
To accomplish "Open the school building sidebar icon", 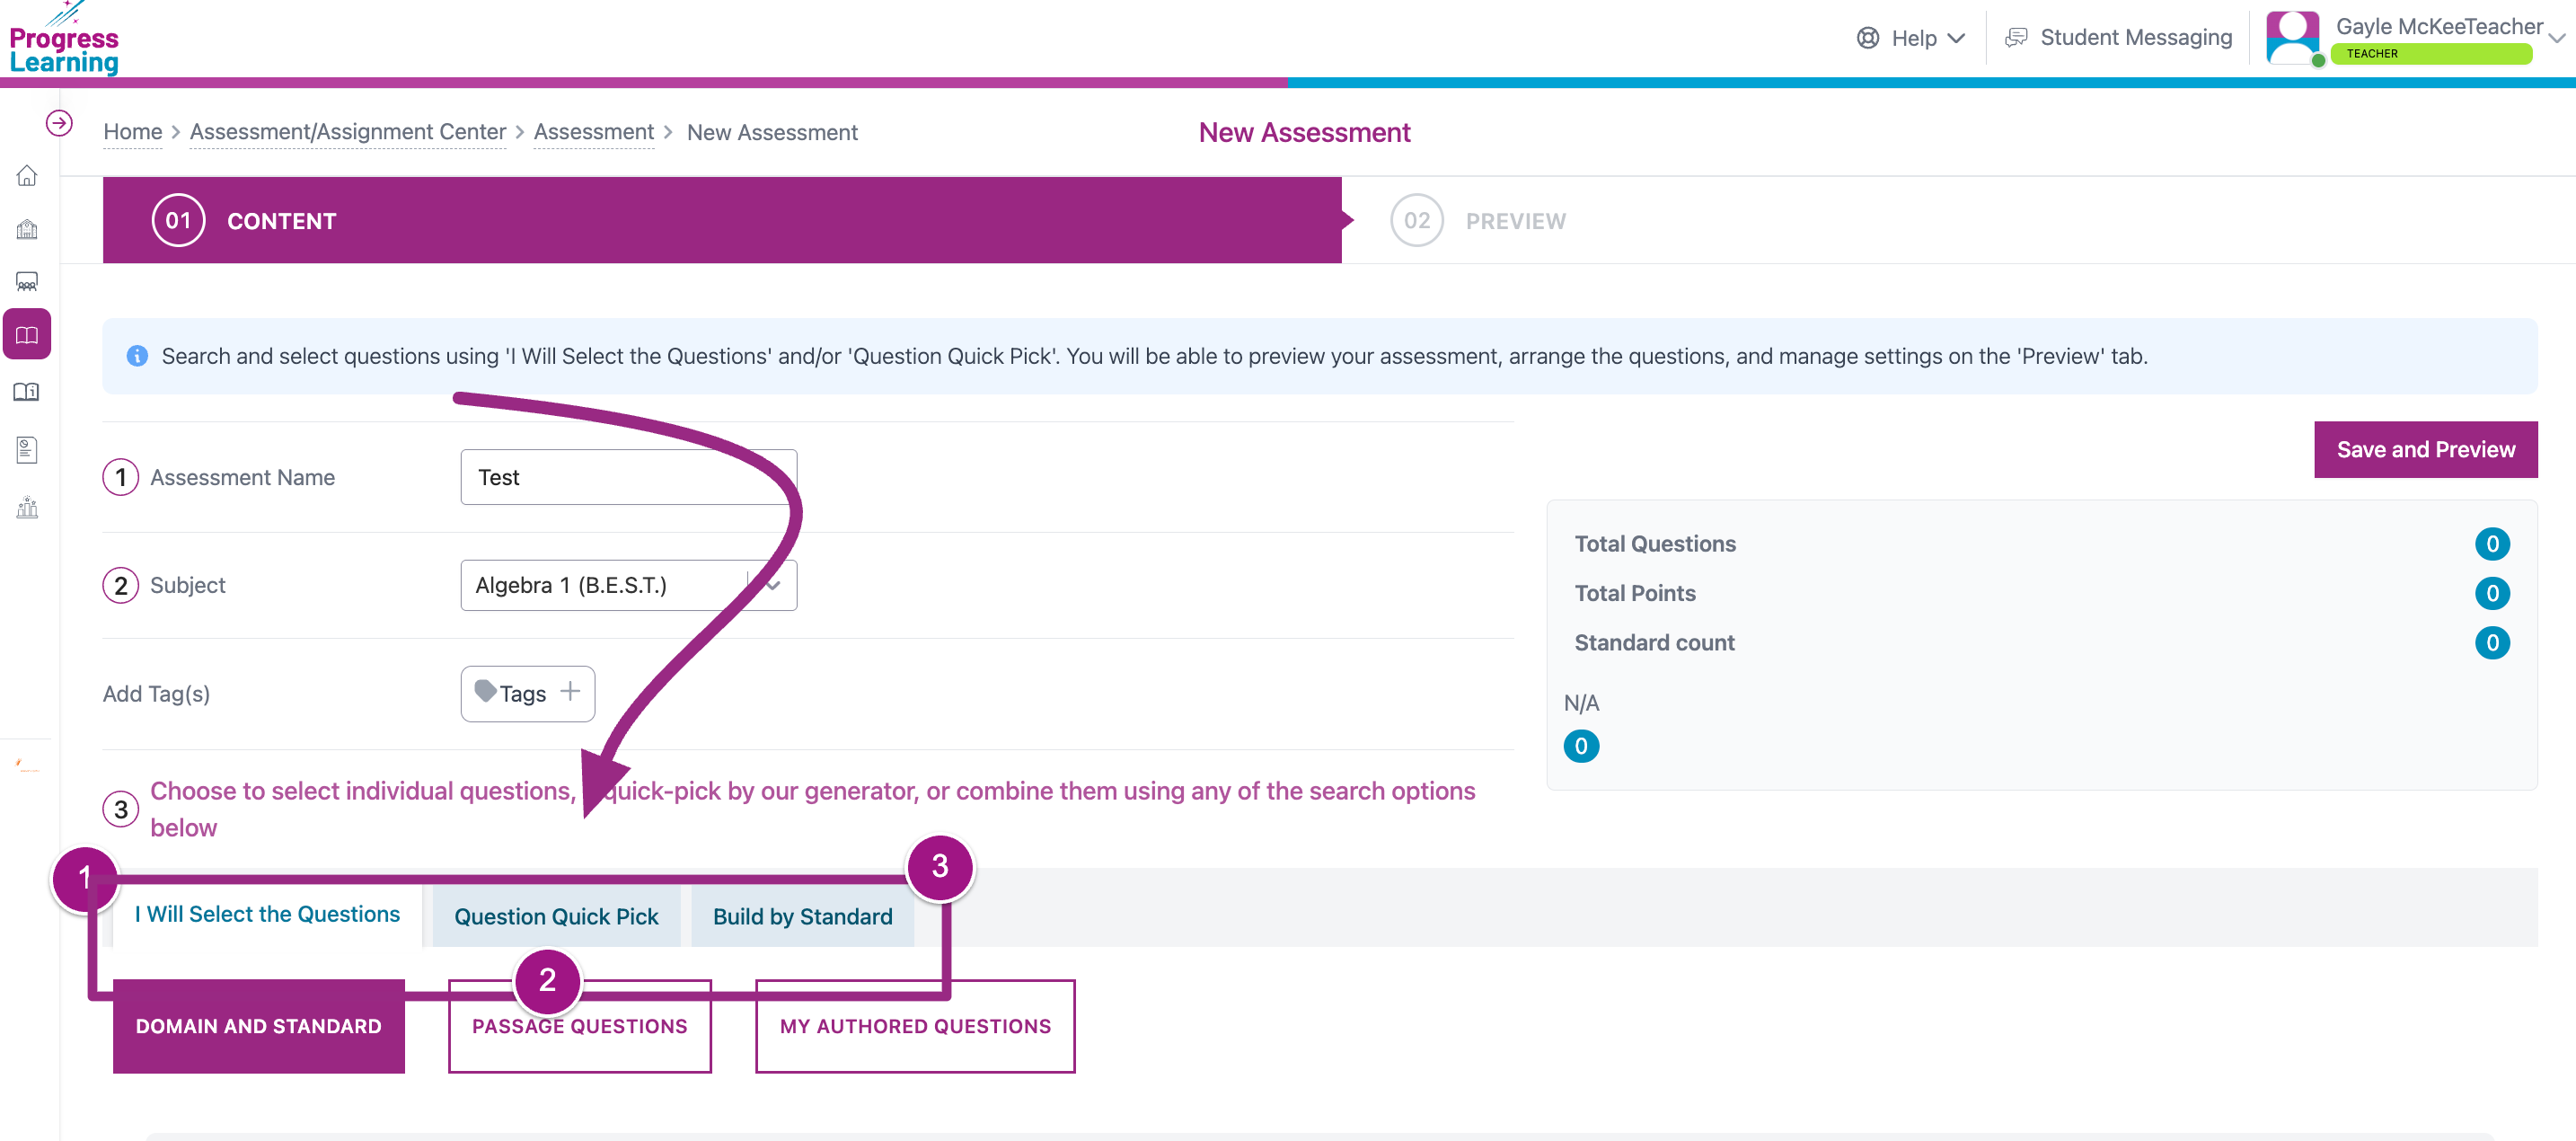I will click(27, 229).
